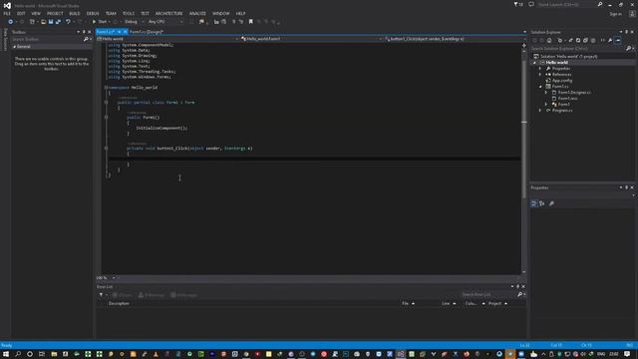Open the Action Center notification icon

[627, 354]
